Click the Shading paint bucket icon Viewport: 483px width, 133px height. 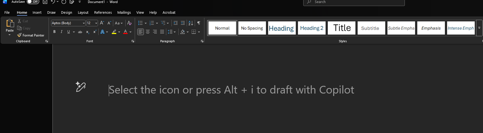183,32
